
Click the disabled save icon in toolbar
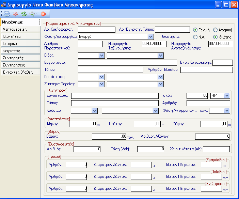[x=7, y=14]
